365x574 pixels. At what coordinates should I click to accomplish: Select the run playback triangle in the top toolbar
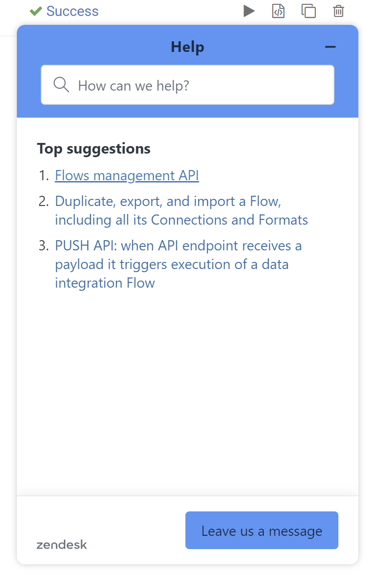tap(249, 11)
